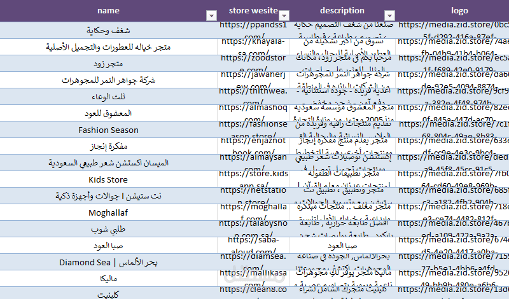Select the logo URL cell in the متجر زود row
The image size is (509, 299).
click(x=452, y=64)
